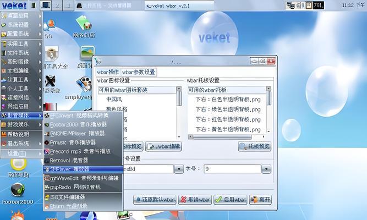Switch to virtual desktop 3 in pager

(x=68, y=5)
